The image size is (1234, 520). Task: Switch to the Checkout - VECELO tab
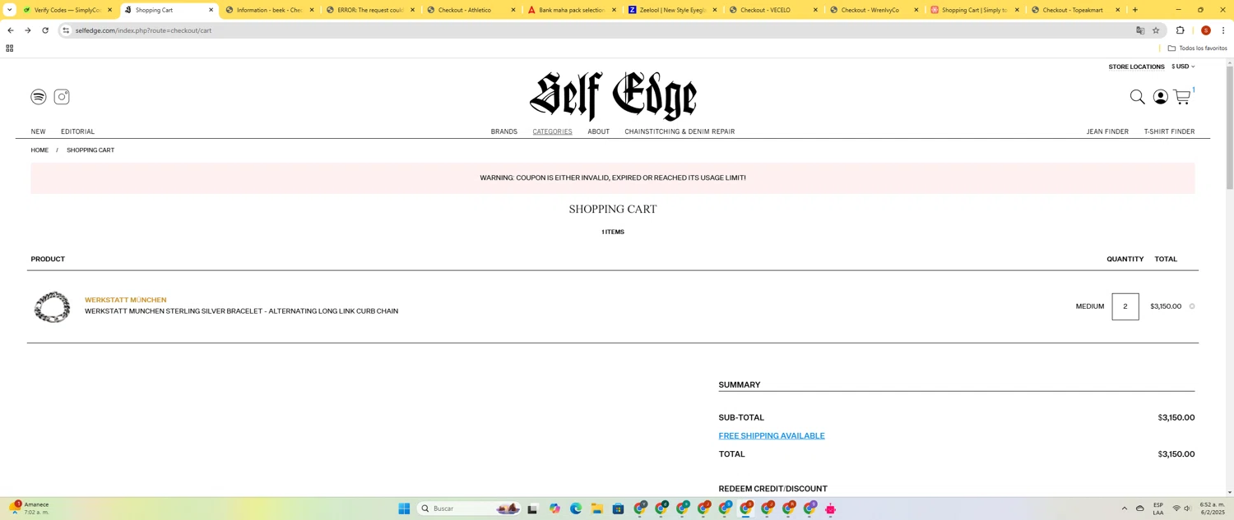point(773,10)
